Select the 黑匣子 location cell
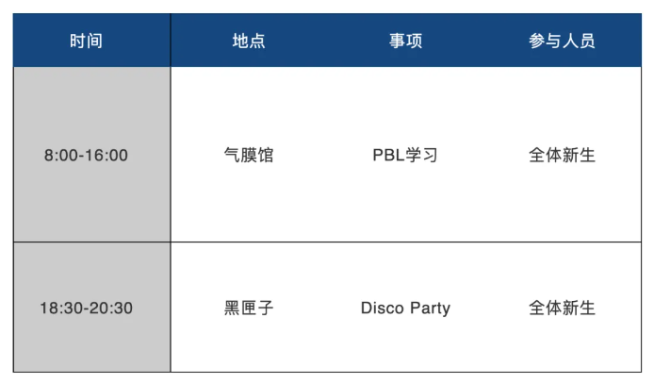Viewport: 654px width, 384px height. [x=249, y=309]
